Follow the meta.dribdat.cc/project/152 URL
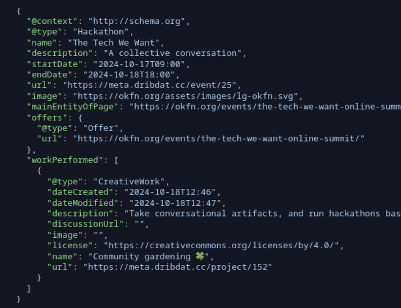The width and height of the screenshot is (401, 308). tap(178, 267)
